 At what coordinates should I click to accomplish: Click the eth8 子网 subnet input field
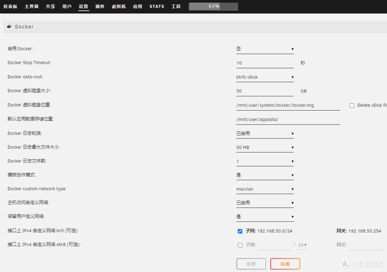tap(275, 245)
